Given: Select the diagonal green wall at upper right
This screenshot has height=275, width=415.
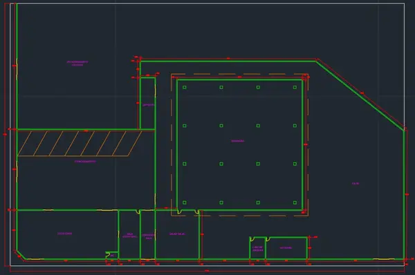Looking at the screenshot, I should [x=360, y=95].
